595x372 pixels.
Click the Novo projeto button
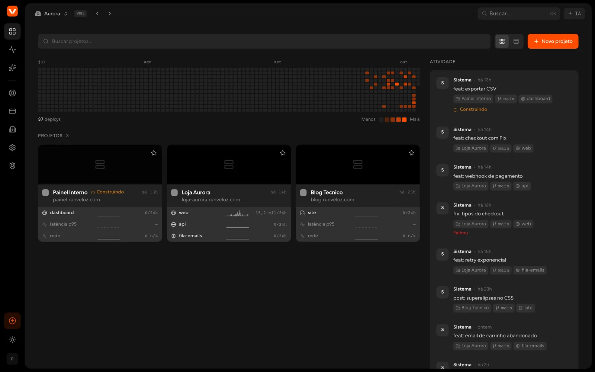tap(553, 41)
